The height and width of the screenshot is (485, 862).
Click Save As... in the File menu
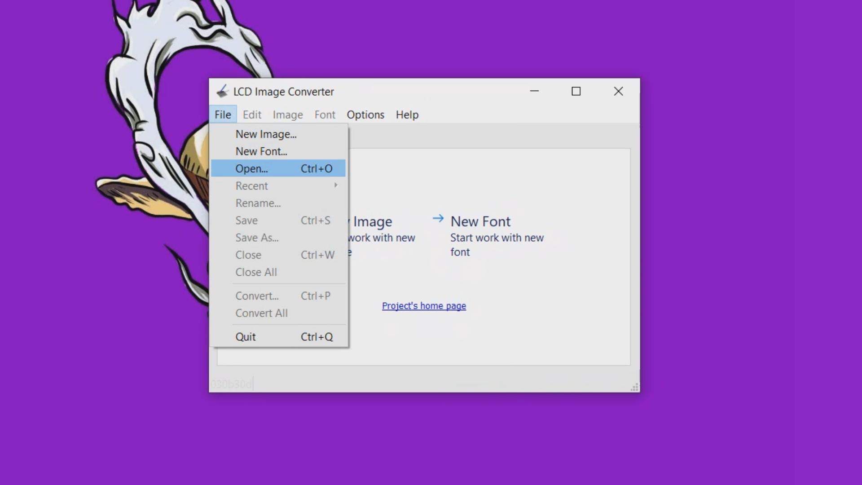click(x=278, y=238)
